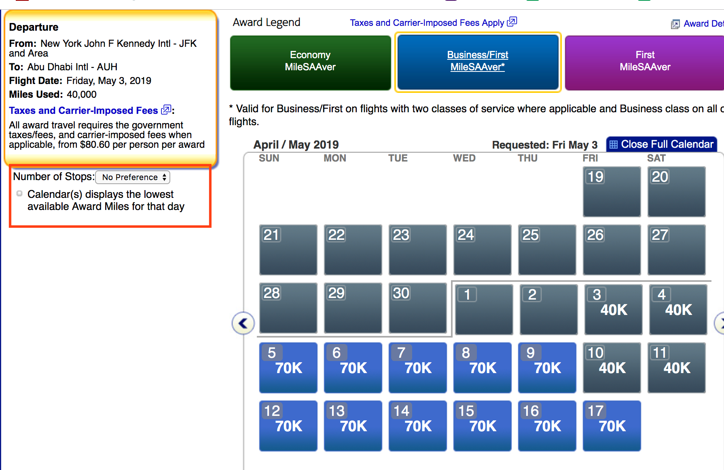Viewport: 724px width, 470px height.
Task: Choose May 17 at 70K miles
Action: (612, 426)
